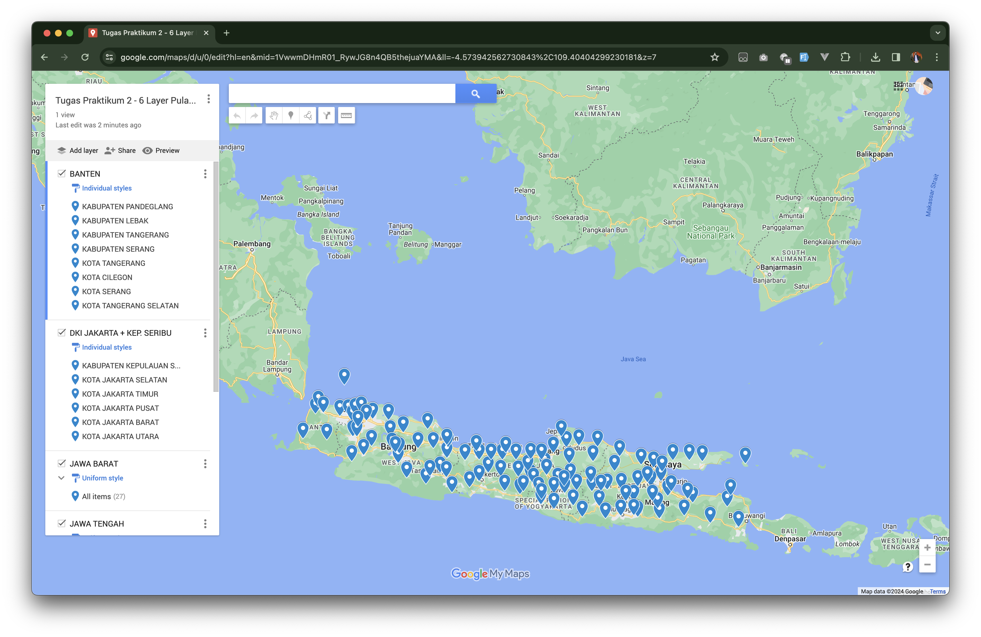Expand DKI JAKARTA layer options menu
This screenshot has width=981, height=637.
pos(206,332)
